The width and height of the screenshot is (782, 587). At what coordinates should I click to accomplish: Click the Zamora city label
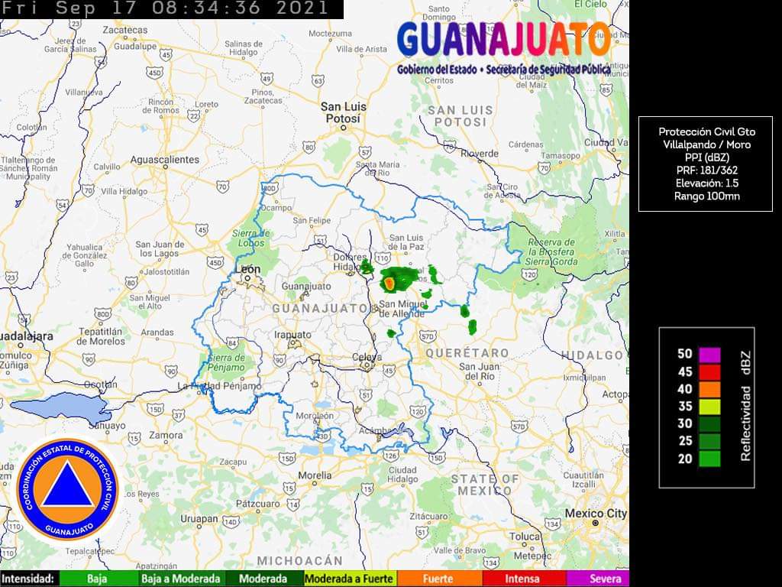point(166,435)
